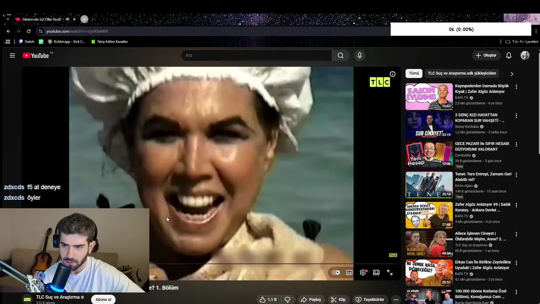Image resolution: width=540 pixels, height=304 pixels.
Task: Select the Tümü filter chip
Action: [414, 73]
